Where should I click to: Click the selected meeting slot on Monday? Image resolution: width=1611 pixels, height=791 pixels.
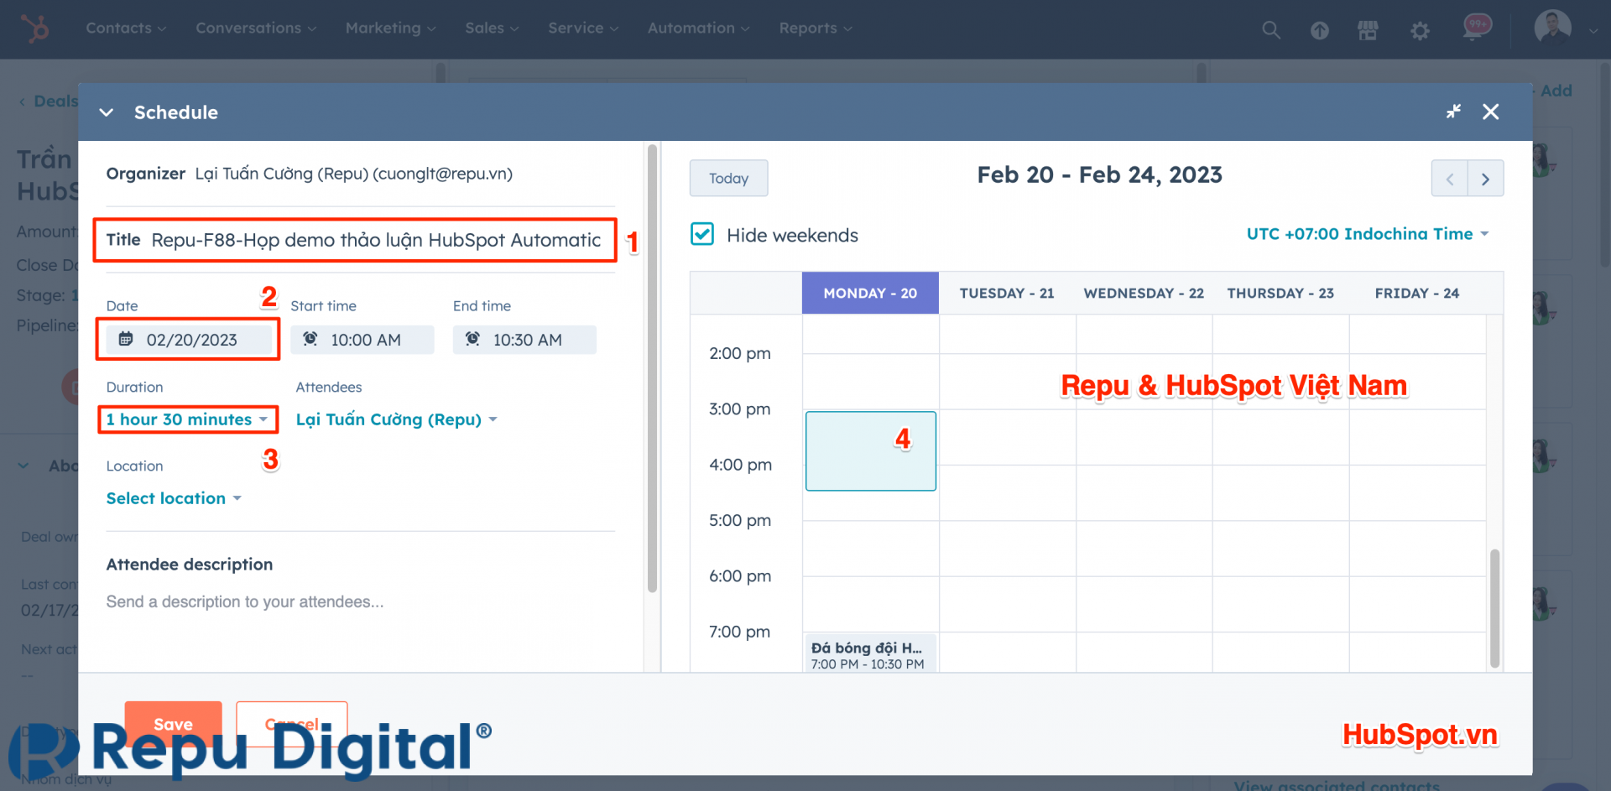[871, 451]
